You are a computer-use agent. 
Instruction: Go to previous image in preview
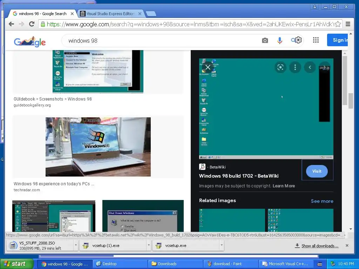[310, 67]
